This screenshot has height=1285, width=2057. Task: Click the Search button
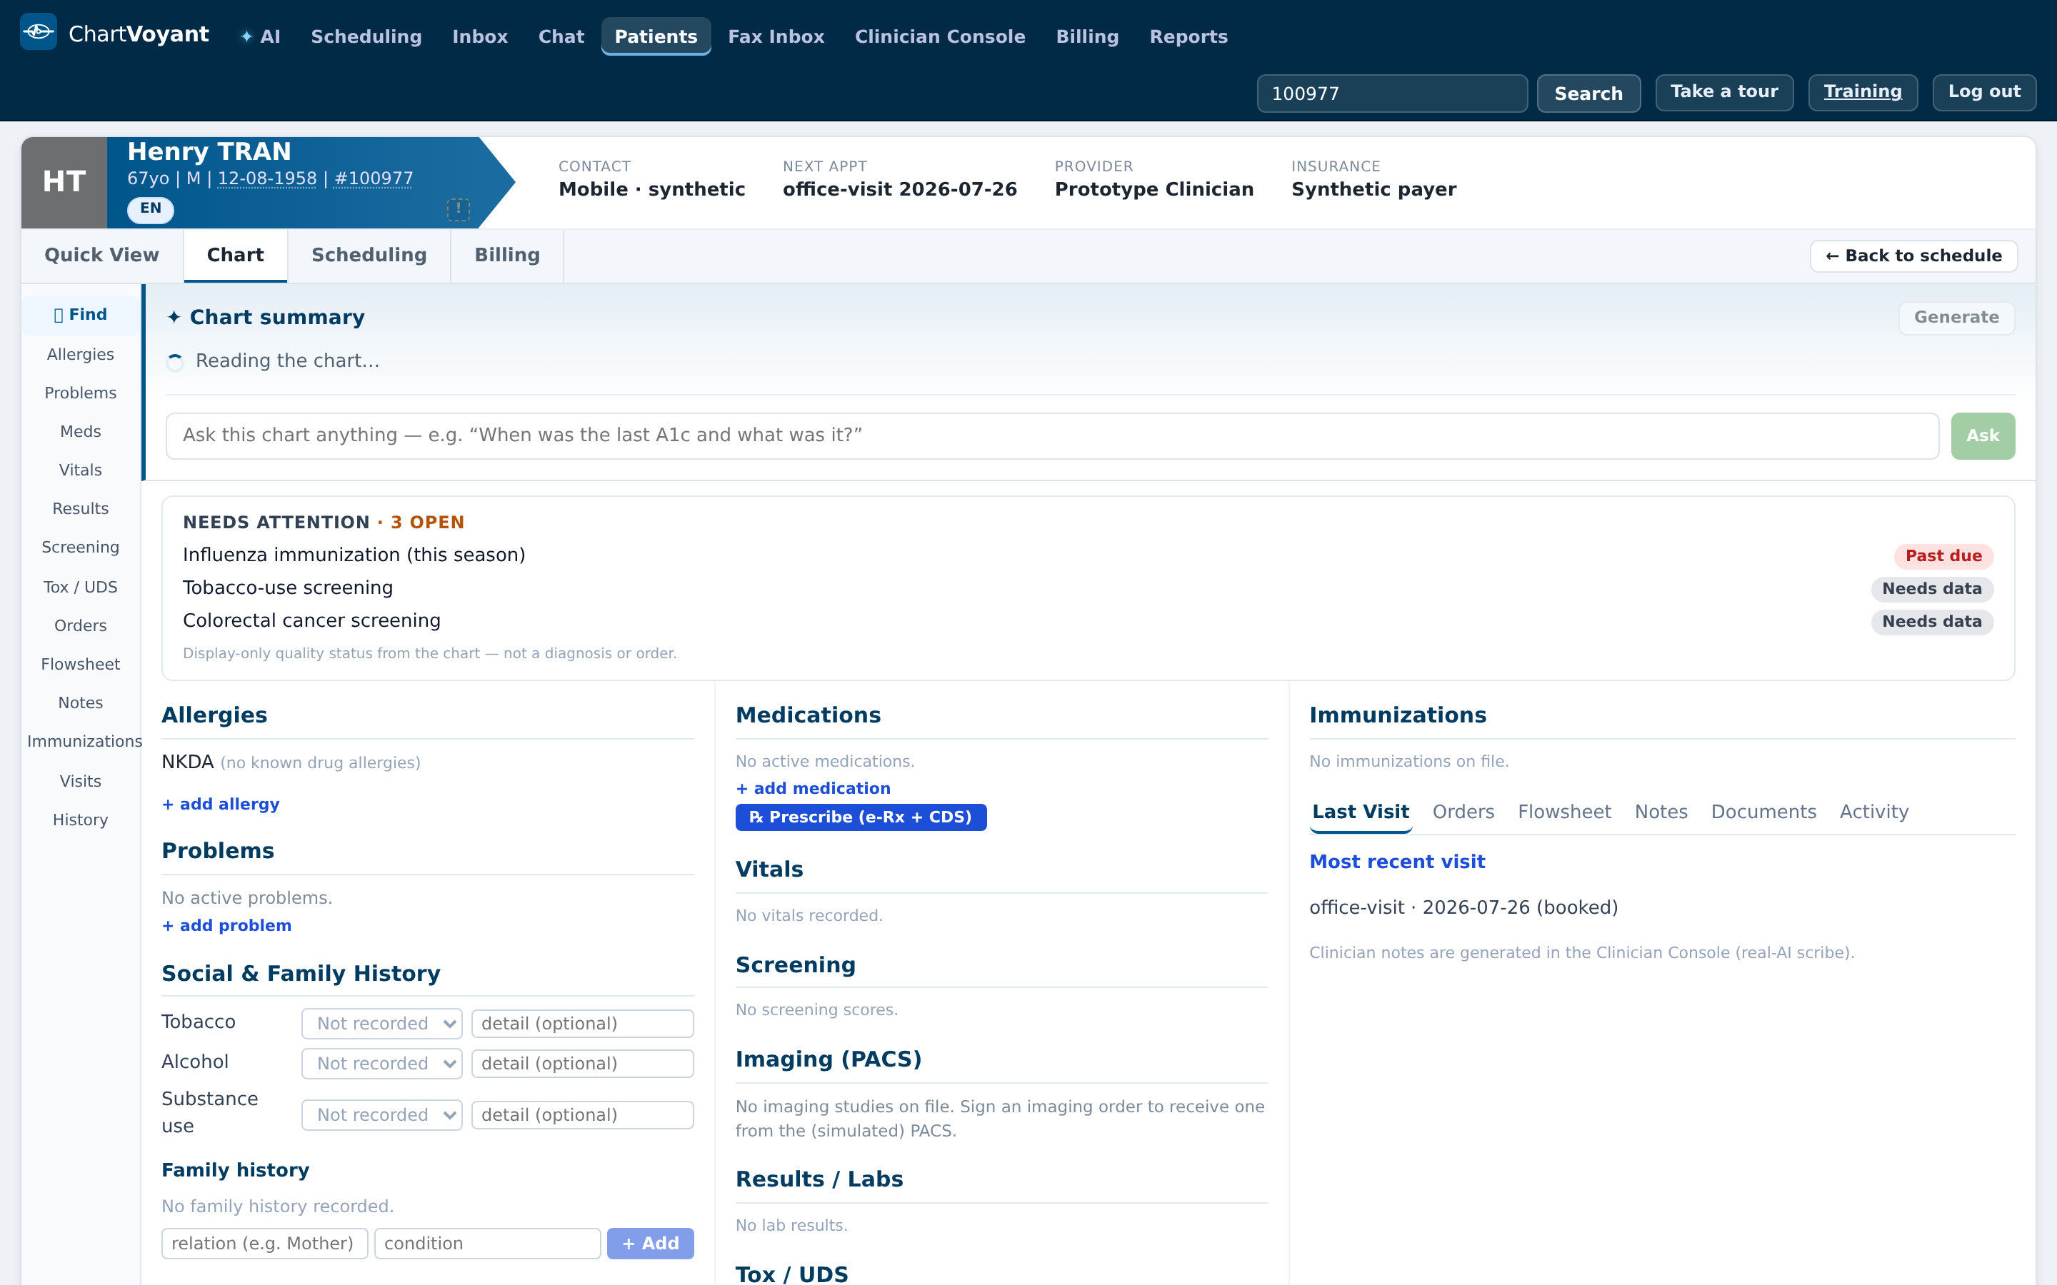(1588, 94)
